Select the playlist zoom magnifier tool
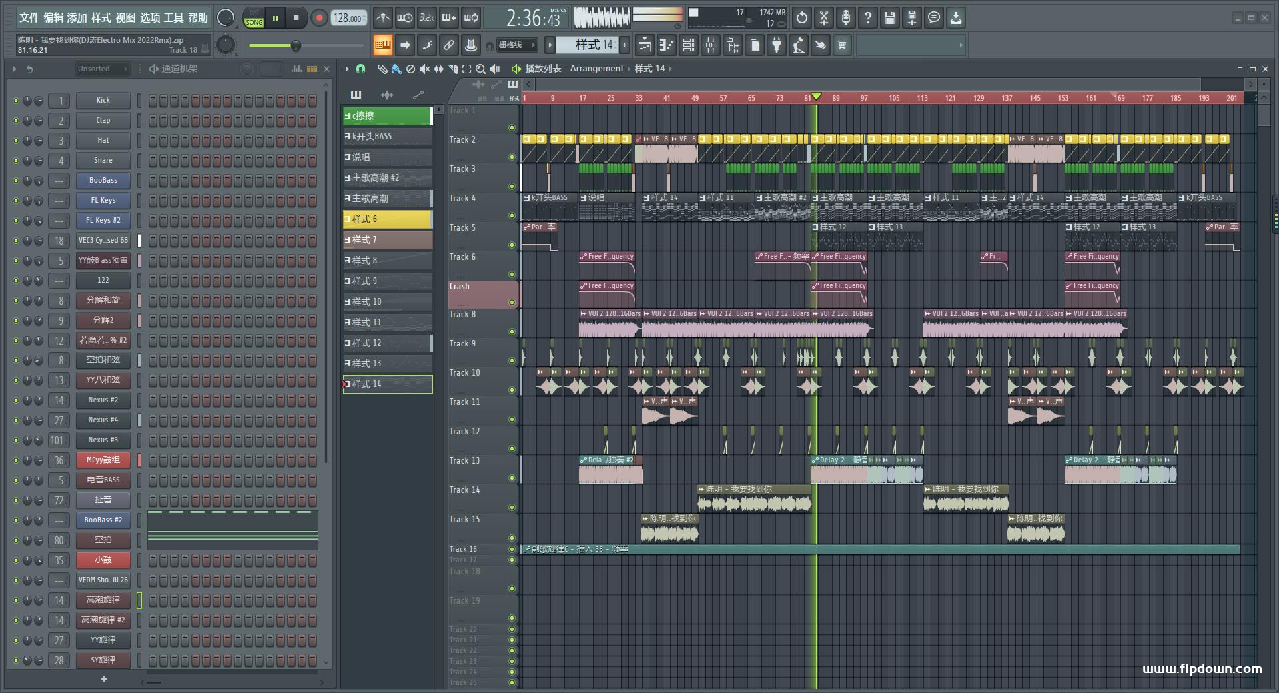1279x693 pixels. click(481, 69)
